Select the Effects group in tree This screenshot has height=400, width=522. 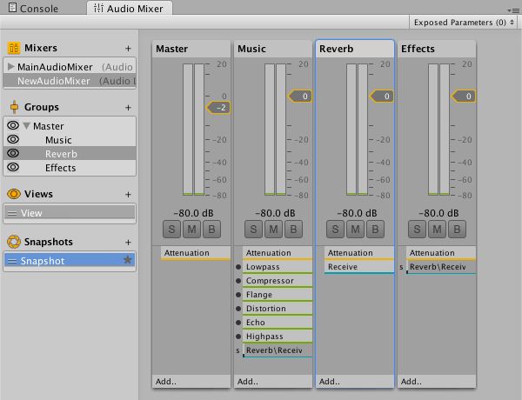pos(70,168)
